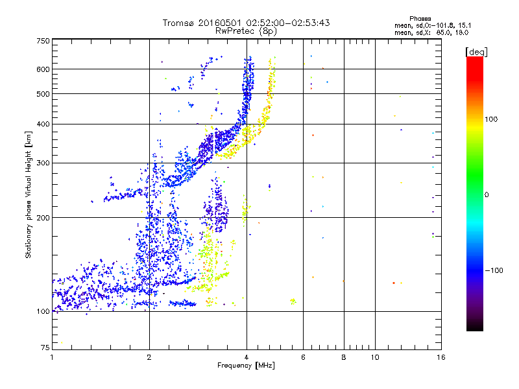Click the y-axis tick label '600'
This screenshot has height=389, width=519.
coord(43,69)
